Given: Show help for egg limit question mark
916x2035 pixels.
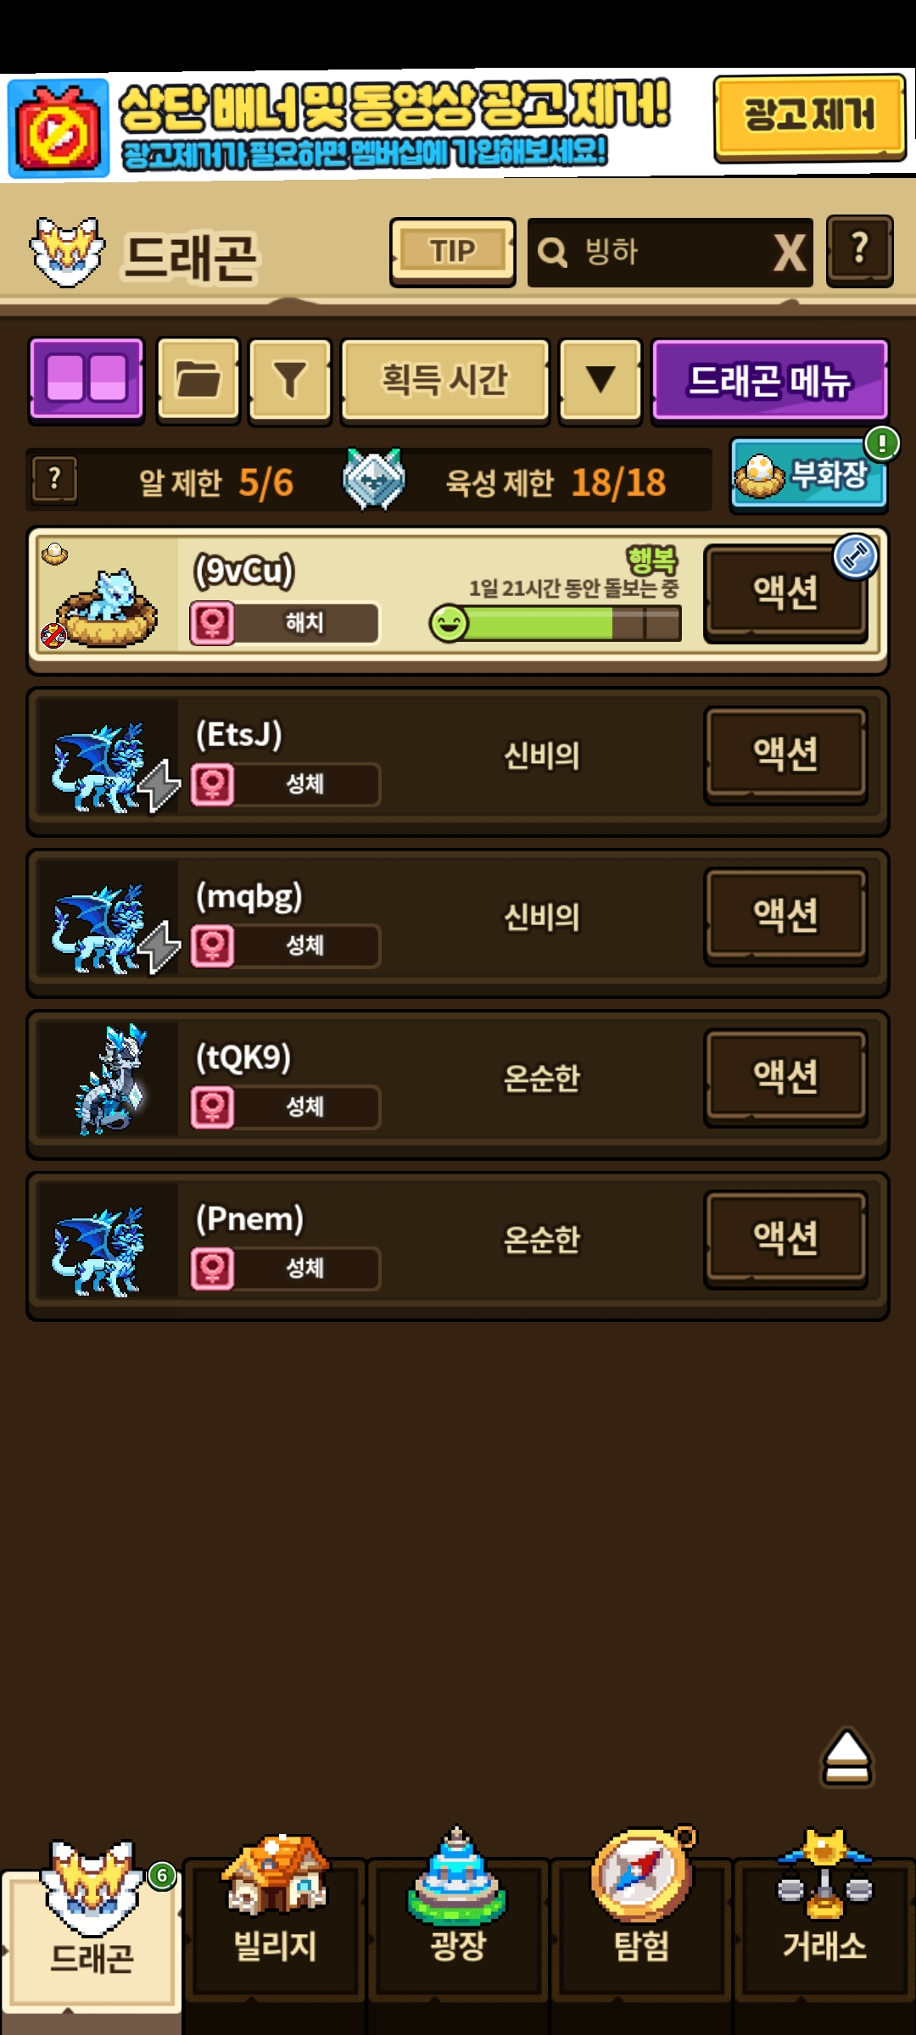Looking at the screenshot, I should pos(54,480).
